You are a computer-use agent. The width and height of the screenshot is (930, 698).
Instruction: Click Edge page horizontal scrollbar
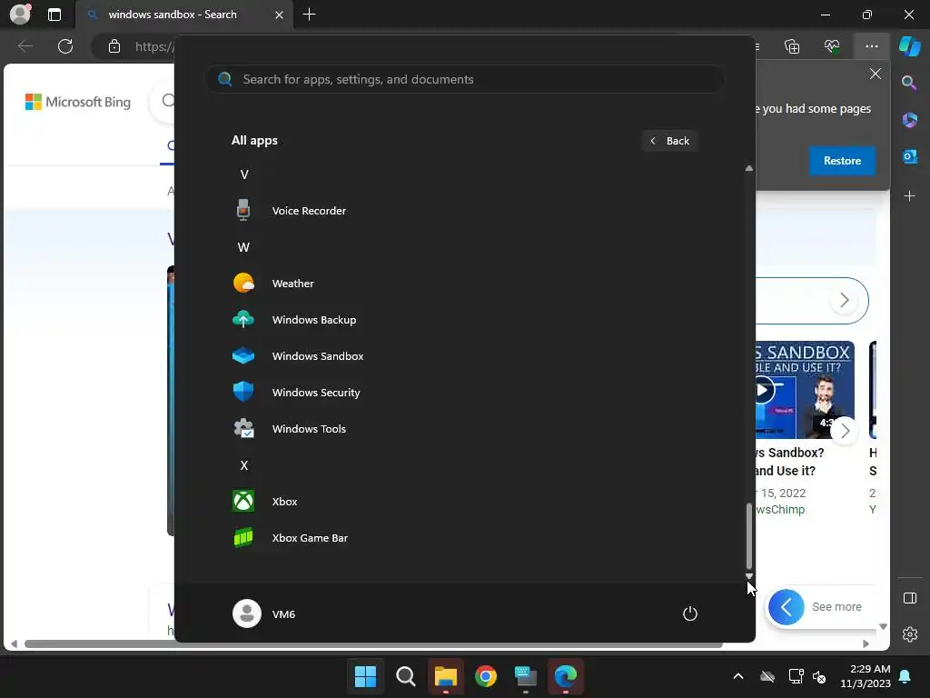point(373,644)
